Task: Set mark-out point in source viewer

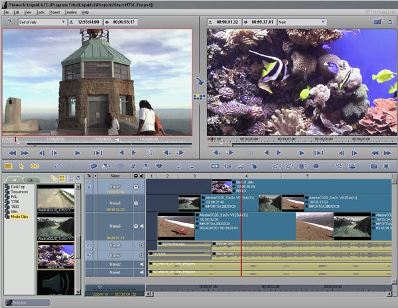Action: [x=134, y=152]
